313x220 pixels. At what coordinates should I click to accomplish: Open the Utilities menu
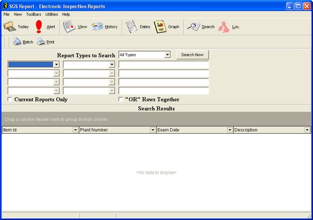pyautogui.click(x=52, y=15)
